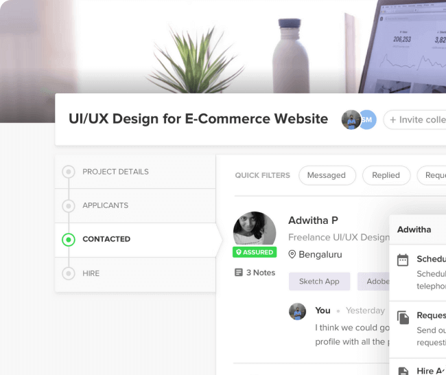Open the Applicants stage label
446x375 pixels.
[x=105, y=205]
